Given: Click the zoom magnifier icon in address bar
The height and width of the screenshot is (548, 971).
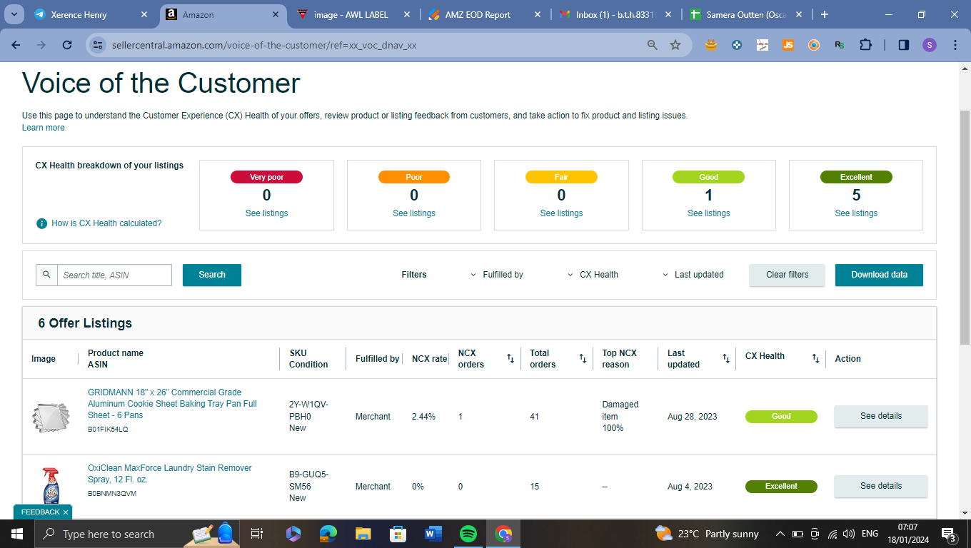Looking at the screenshot, I should [652, 45].
